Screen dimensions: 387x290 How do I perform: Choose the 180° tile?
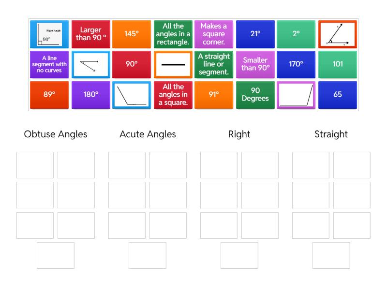point(90,95)
